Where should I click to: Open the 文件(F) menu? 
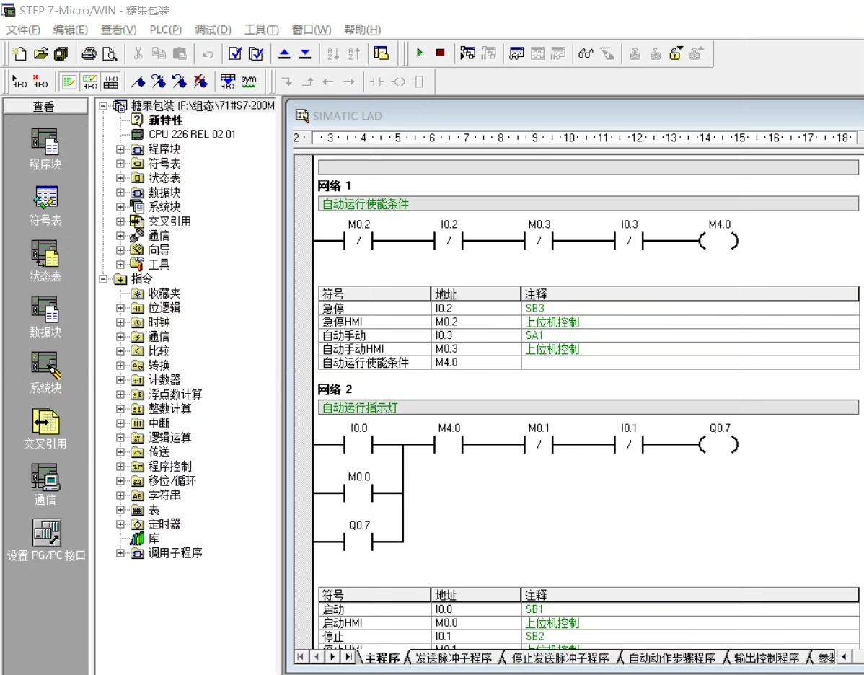tap(23, 30)
